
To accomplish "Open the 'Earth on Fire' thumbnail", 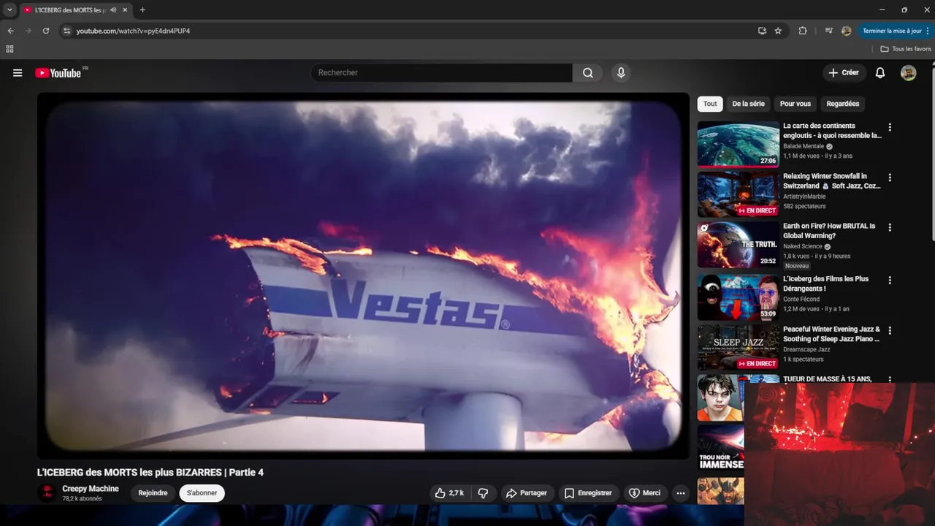I will (739, 245).
